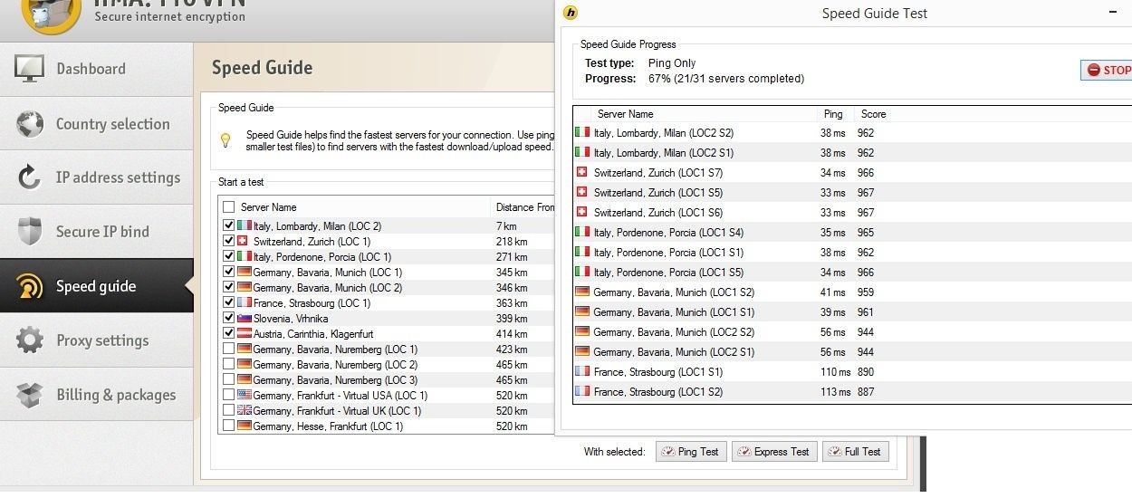Open Secure IP bind page
This screenshot has height=498, width=1132.
[x=97, y=232]
